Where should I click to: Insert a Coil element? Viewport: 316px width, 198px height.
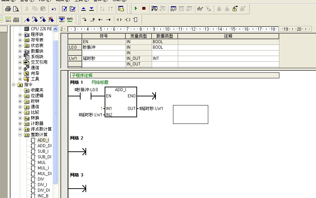coord(128,20)
